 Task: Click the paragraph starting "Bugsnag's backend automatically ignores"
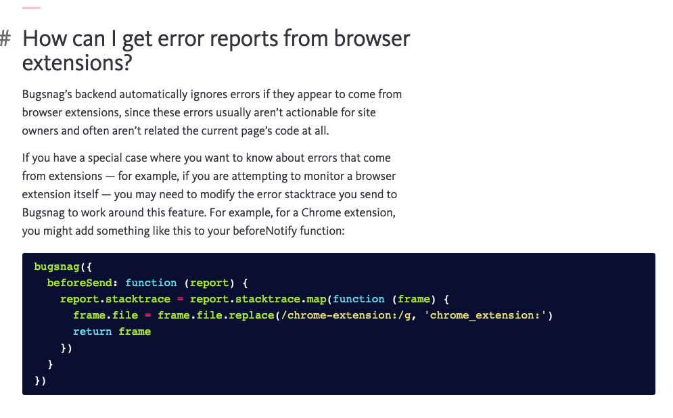(212, 112)
